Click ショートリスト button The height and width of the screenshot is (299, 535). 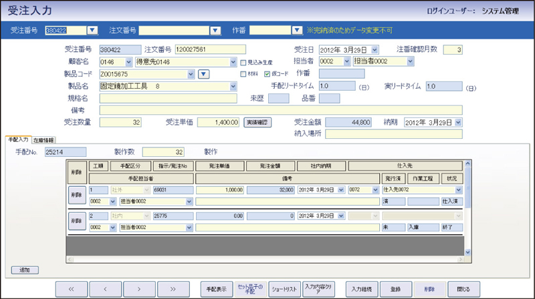point(284,289)
